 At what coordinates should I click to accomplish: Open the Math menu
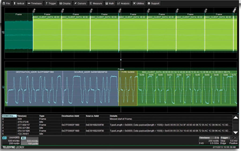[110, 3]
